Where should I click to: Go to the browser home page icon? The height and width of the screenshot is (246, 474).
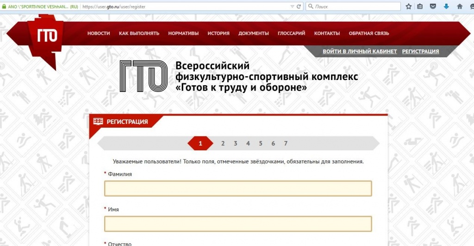tap(460, 6)
